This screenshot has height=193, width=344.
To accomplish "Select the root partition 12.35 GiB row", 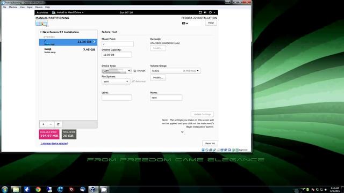I will click(68, 42).
